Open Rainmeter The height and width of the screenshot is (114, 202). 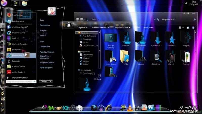21,61
